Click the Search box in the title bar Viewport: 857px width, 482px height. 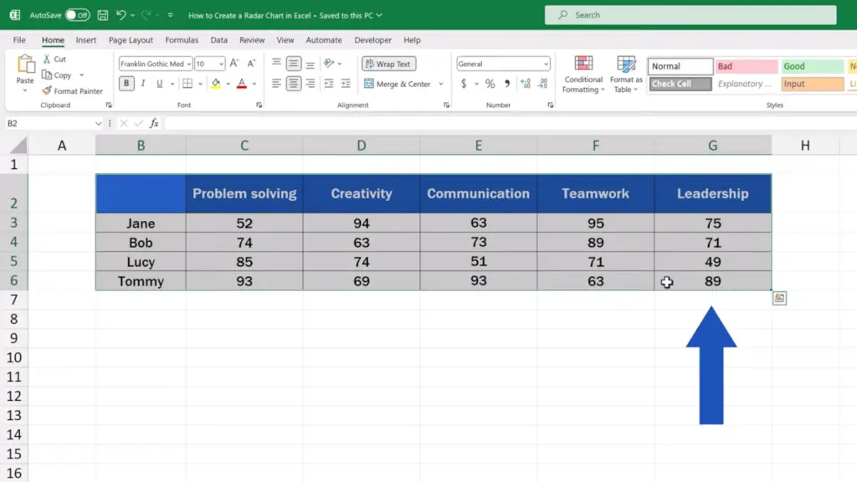tap(690, 15)
